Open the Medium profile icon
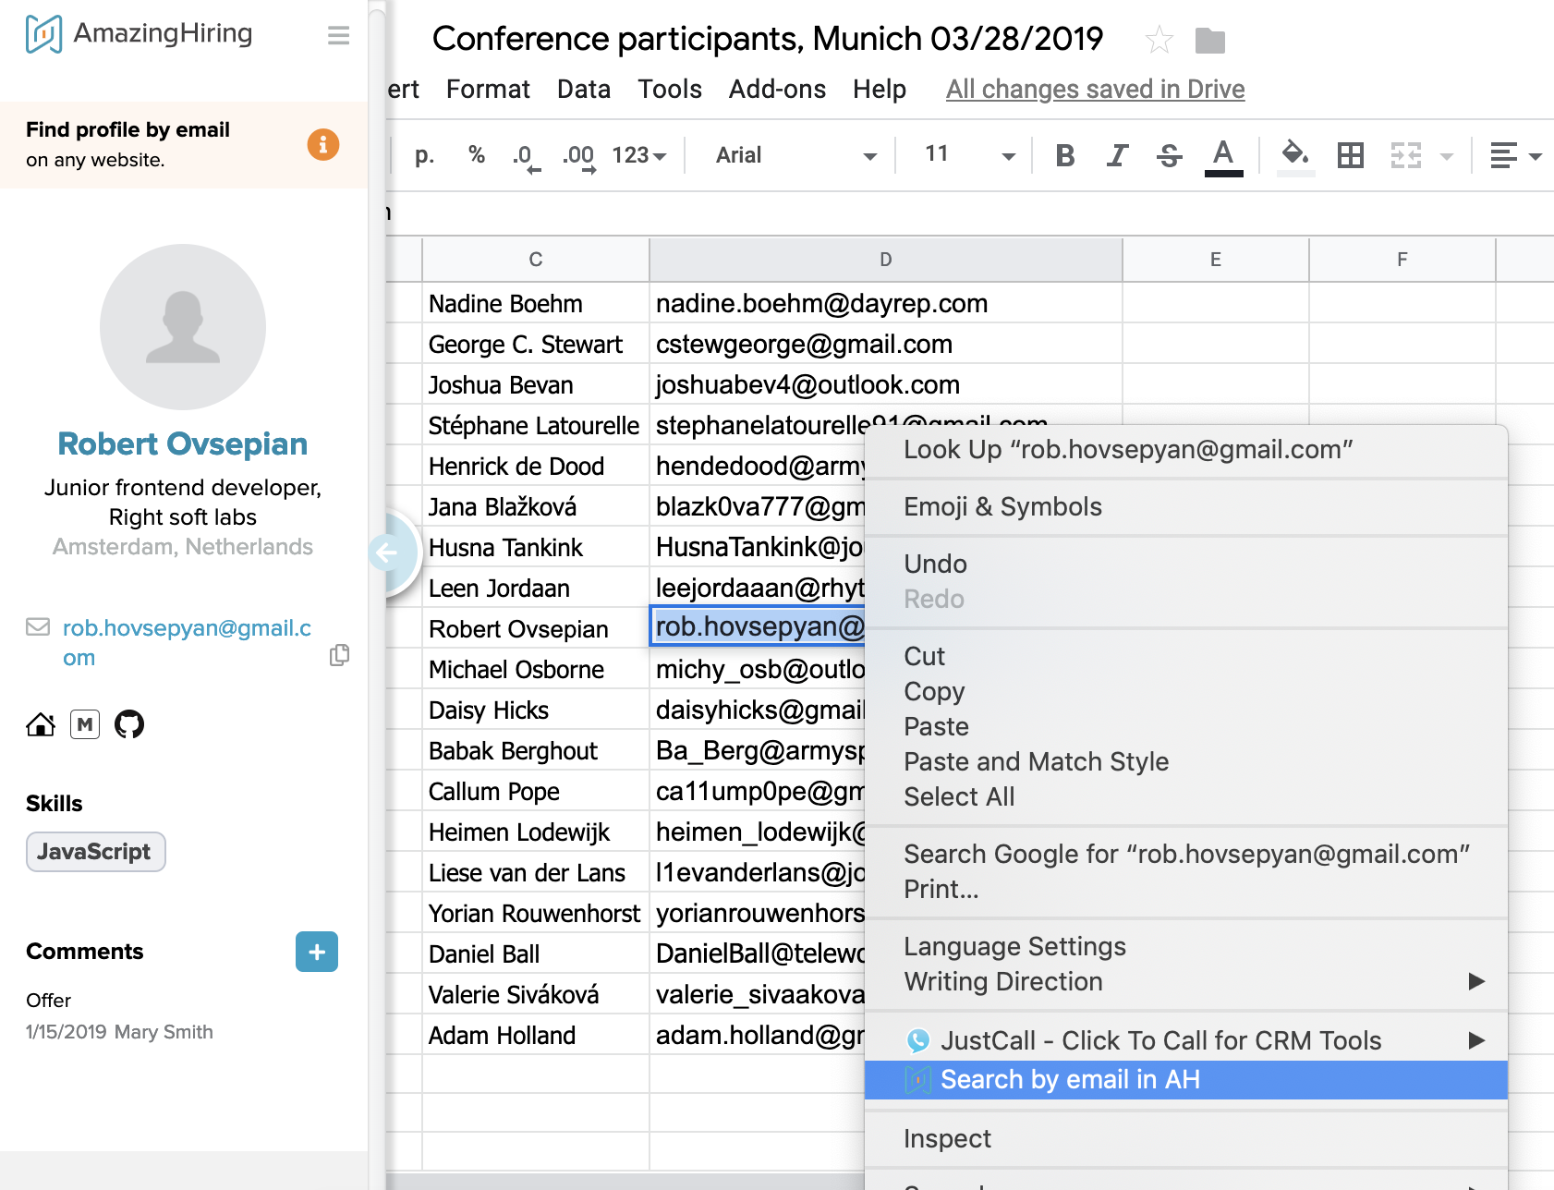This screenshot has height=1190, width=1554. [85, 724]
